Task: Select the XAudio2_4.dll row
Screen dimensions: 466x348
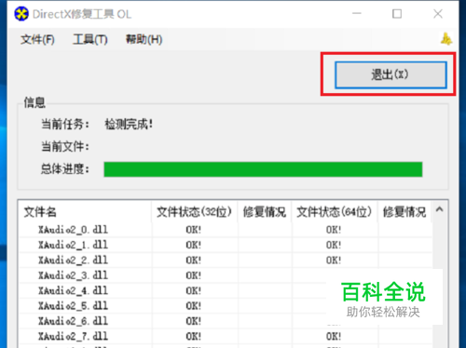Action: point(226,290)
